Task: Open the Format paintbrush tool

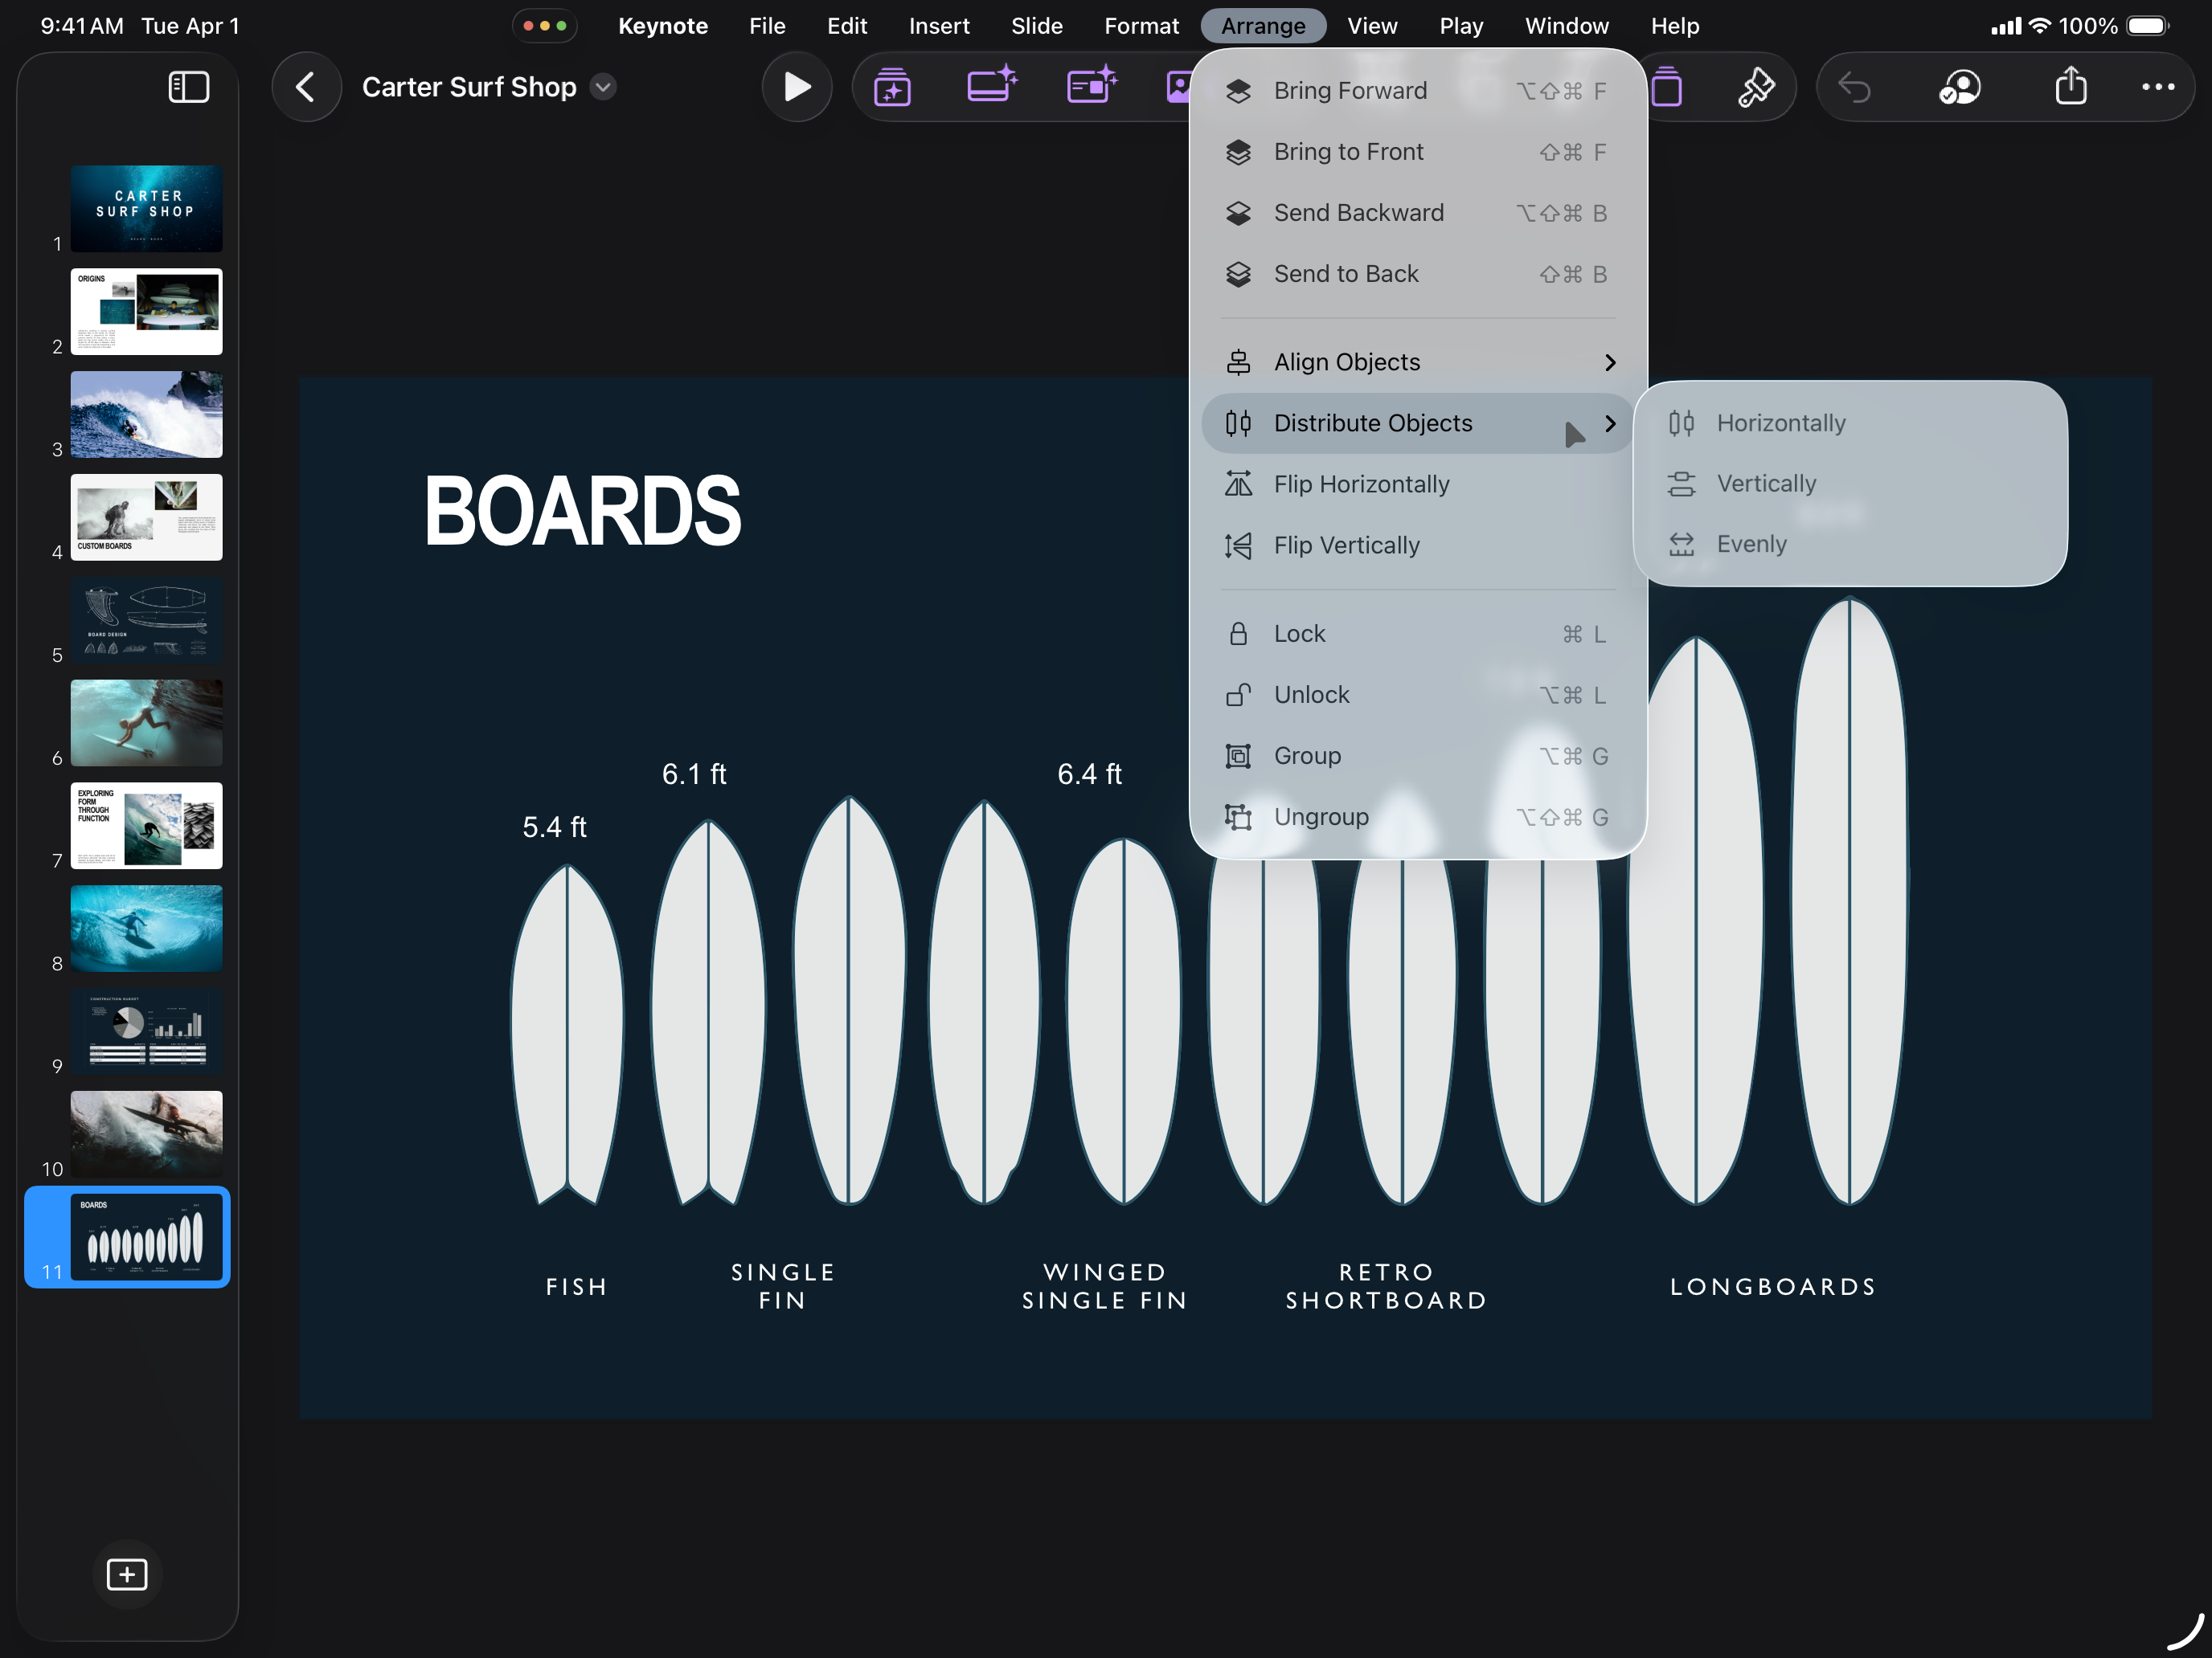Action: point(1757,87)
